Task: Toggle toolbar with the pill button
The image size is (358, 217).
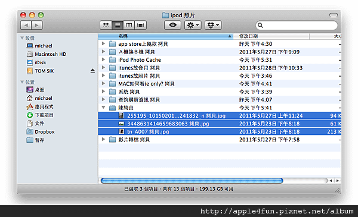Action: 334,15
